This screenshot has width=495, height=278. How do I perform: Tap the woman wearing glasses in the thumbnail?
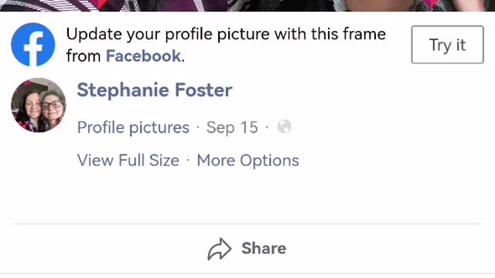pos(52,109)
